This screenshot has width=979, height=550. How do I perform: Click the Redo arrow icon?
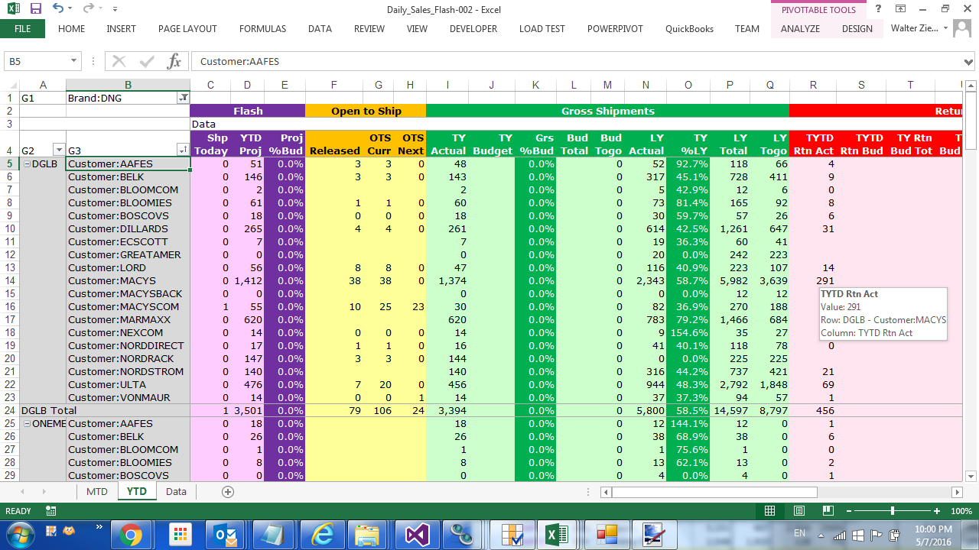click(x=88, y=9)
